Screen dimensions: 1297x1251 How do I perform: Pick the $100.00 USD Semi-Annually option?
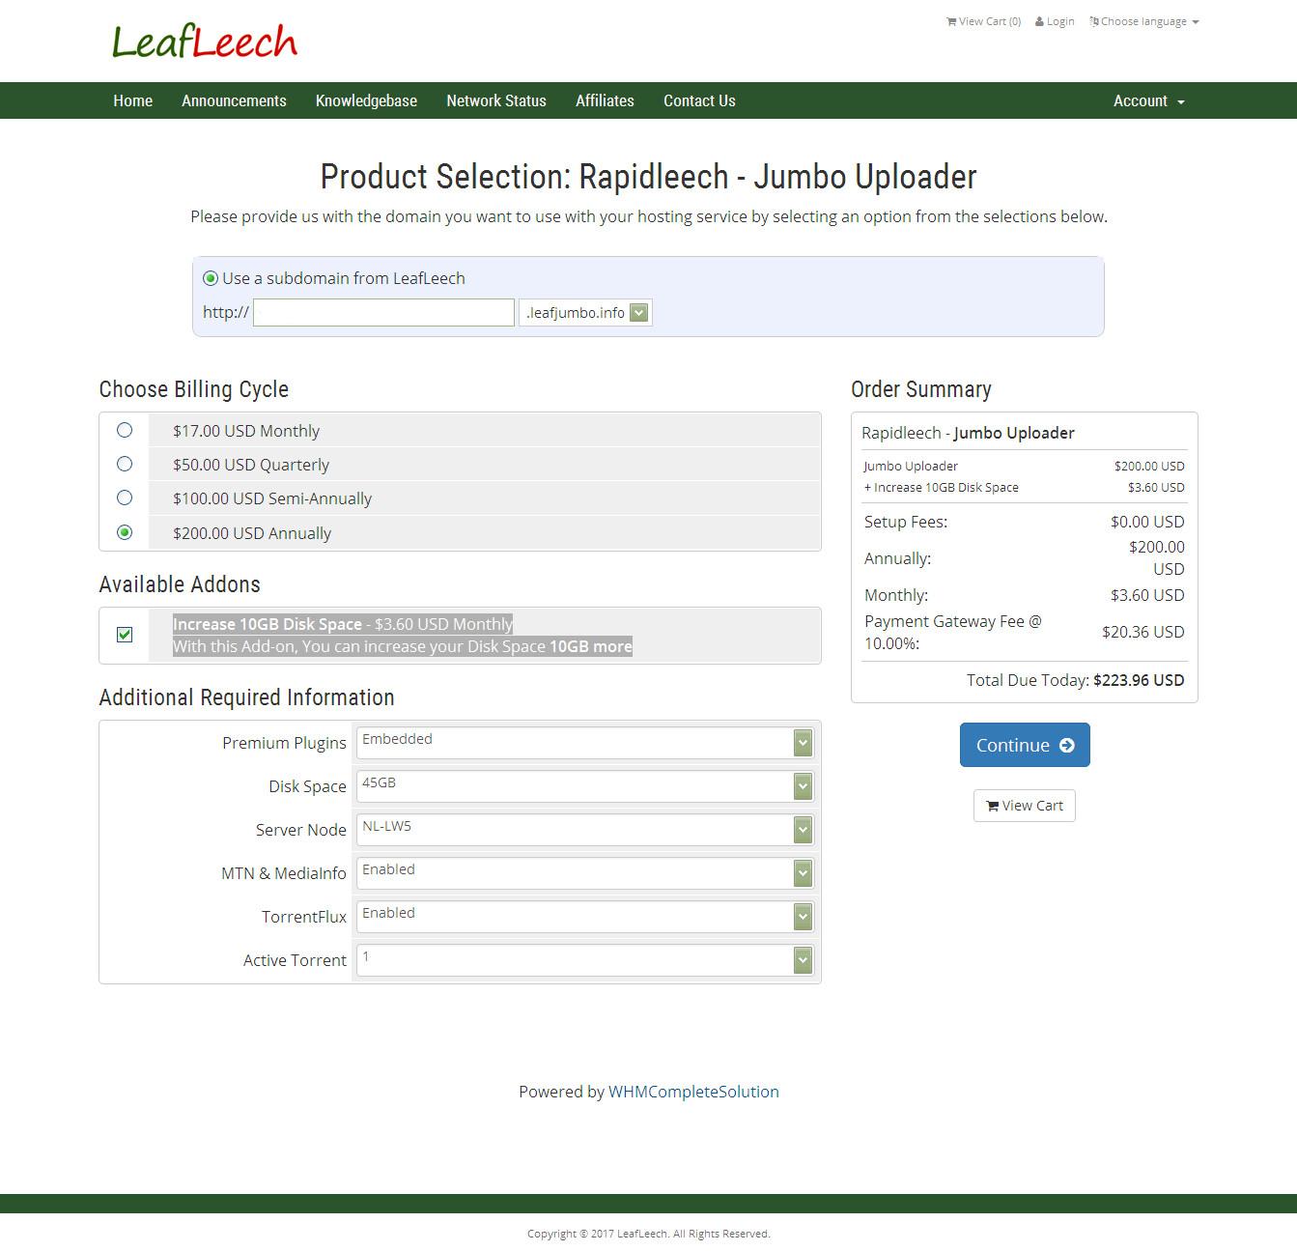pos(125,498)
